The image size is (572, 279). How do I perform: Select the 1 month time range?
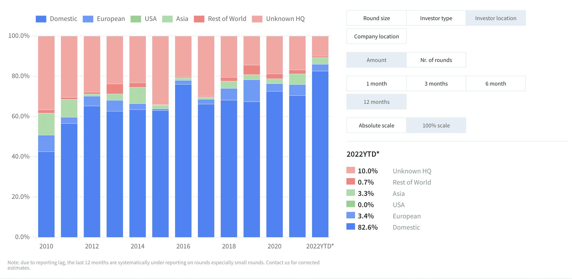[376, 83]
